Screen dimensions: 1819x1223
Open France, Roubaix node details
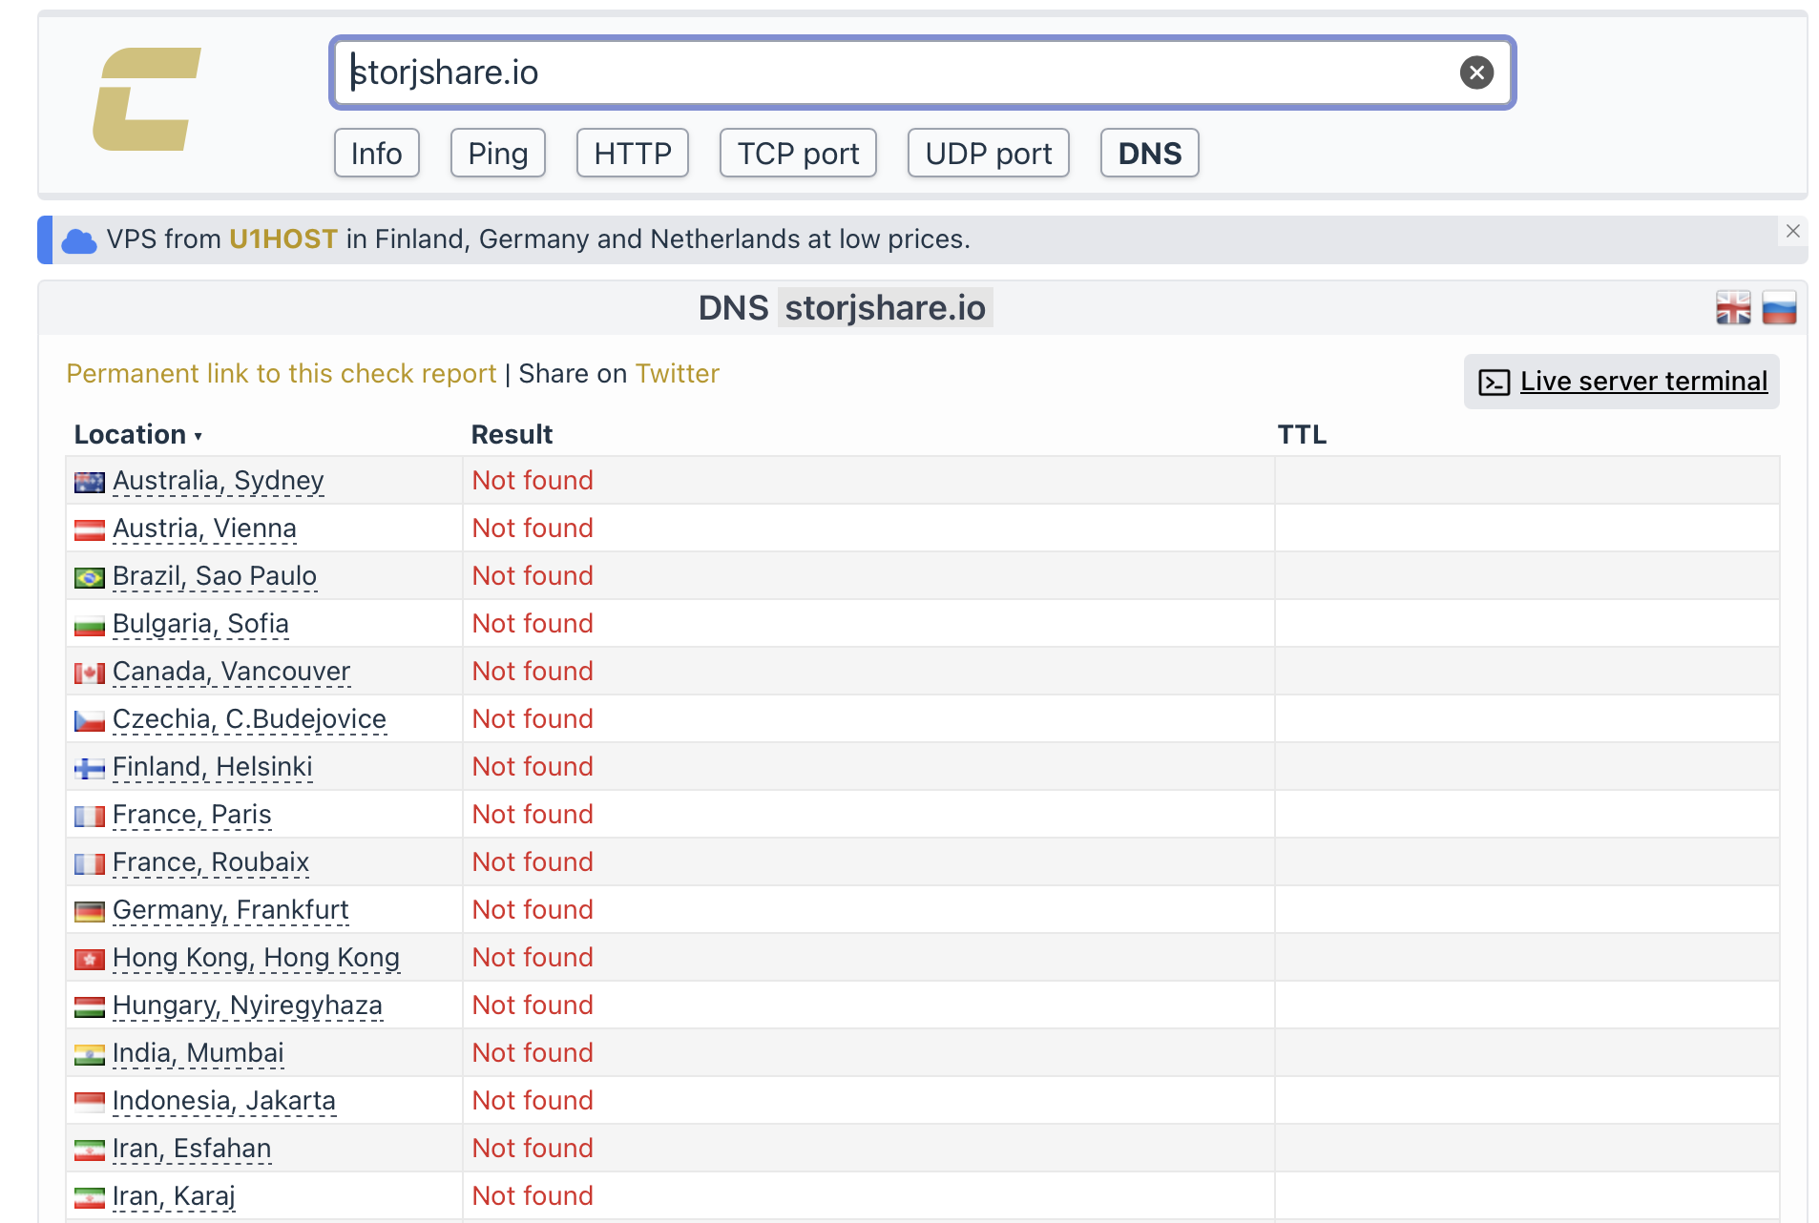211,862
